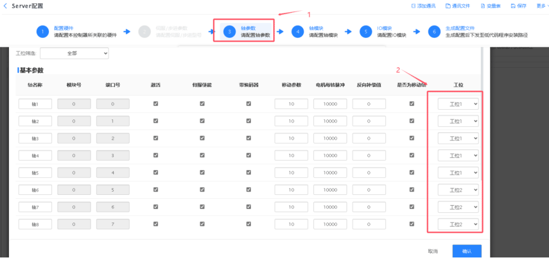Open the 工位 dropdown for 轴6
549x258 pixels.
[458, 190]
